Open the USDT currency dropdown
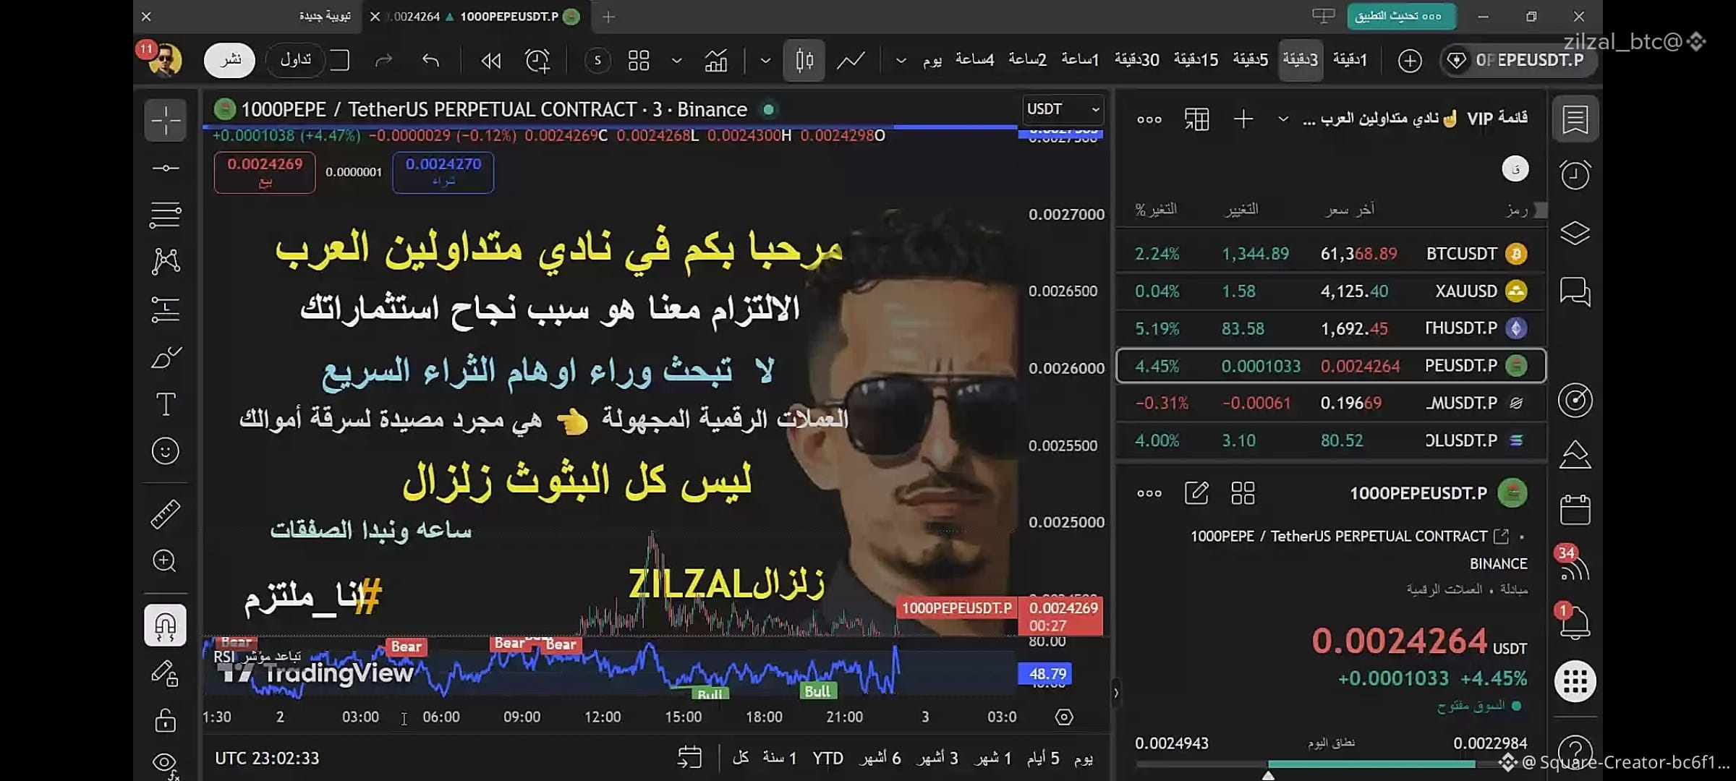 1063,109
